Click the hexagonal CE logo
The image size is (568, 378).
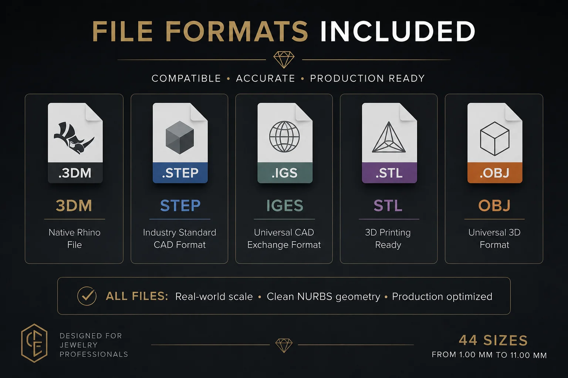coord(34,343)
